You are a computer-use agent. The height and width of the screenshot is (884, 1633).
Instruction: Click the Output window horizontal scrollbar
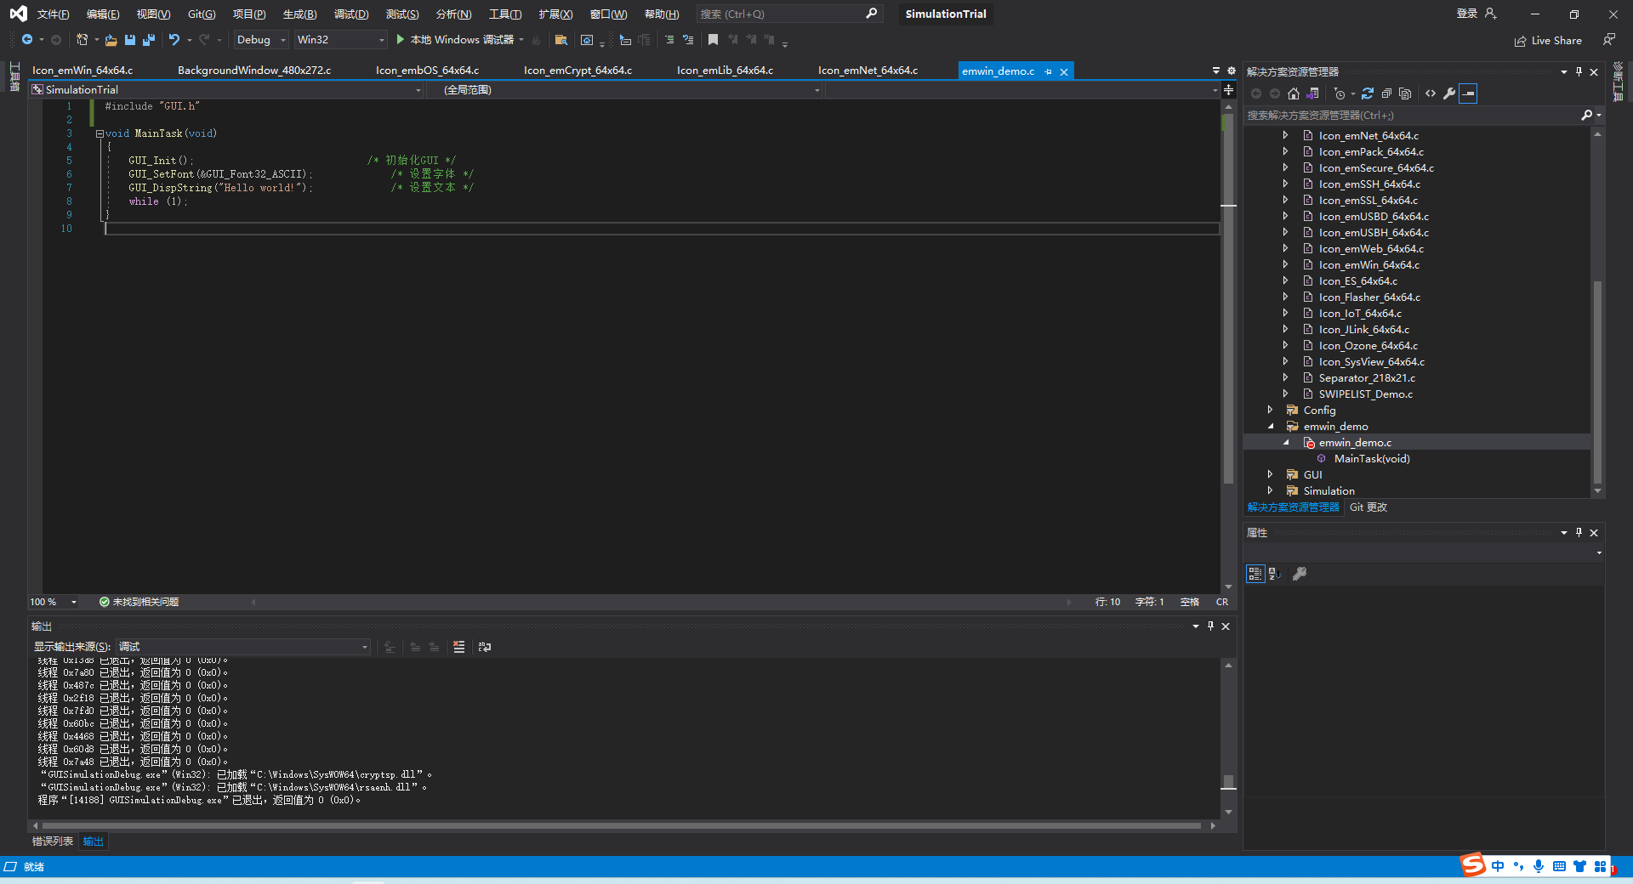tap(621, 825)
